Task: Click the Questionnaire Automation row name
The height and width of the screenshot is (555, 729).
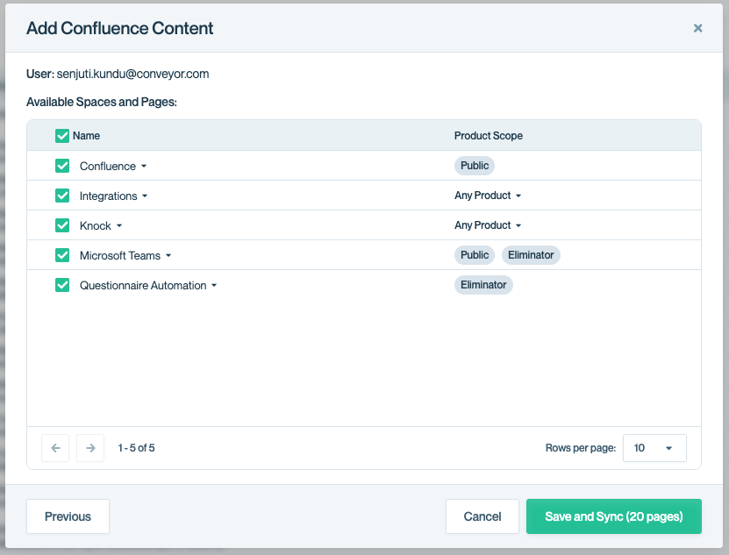Action: [x=143, y=286]
